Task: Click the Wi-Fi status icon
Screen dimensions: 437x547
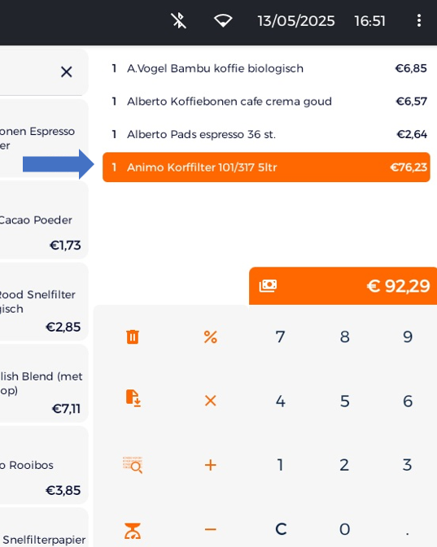Action: tap(223, 21)
